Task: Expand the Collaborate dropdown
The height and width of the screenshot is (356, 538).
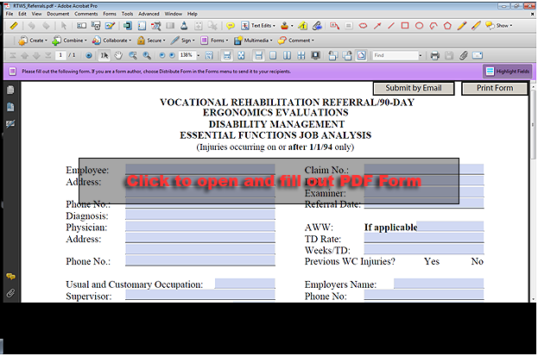Action: point(112,41)
